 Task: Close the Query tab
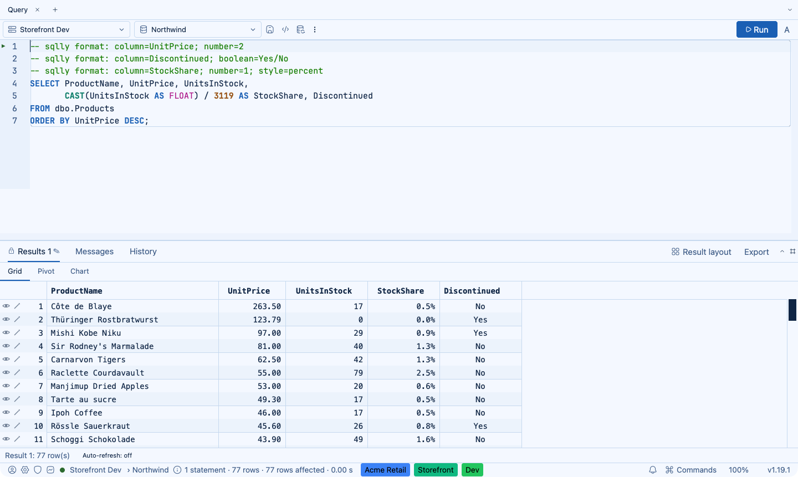pyautogui.click(x=37, y=10)
